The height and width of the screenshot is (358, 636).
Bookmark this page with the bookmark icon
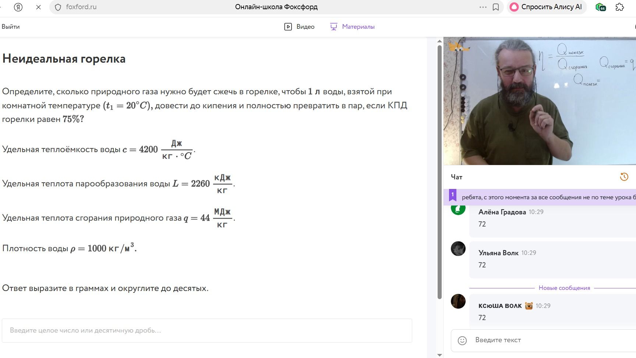496,7
